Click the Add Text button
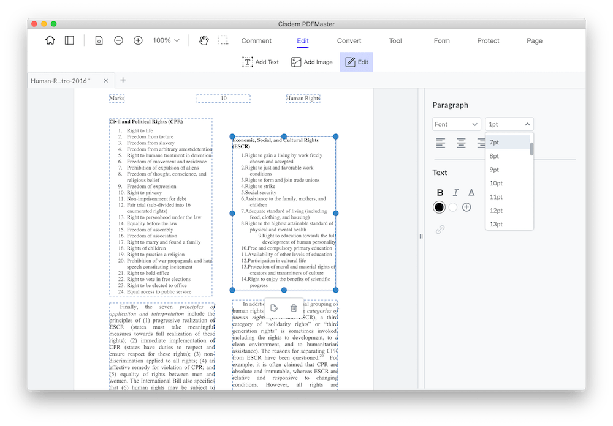The width and height of the screenshot is (613, 426). [261, 62]
